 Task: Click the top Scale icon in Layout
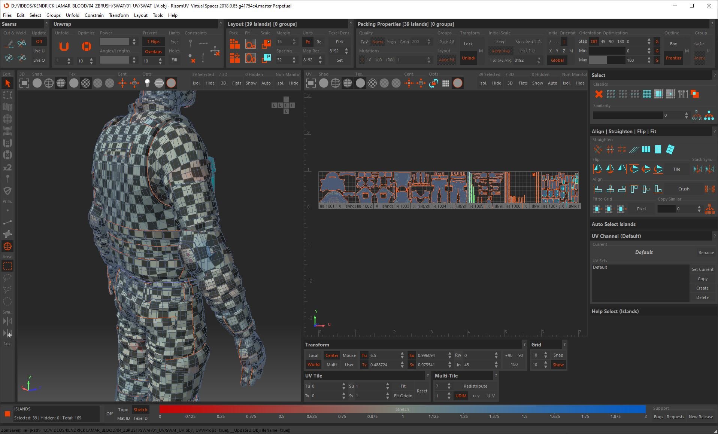[x=266, y=44]
